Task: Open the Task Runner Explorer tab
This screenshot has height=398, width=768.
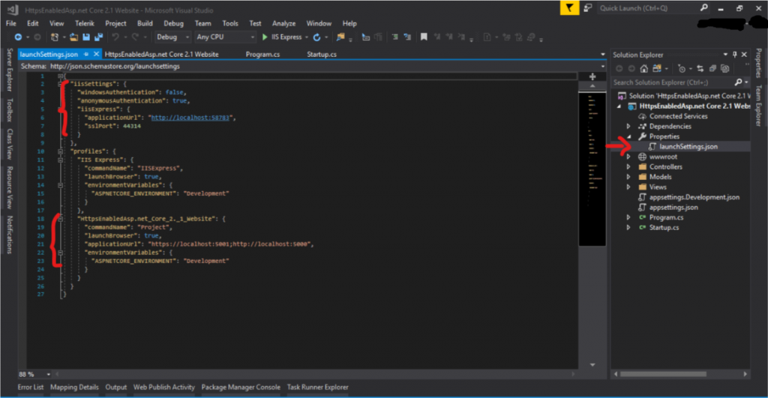Action: tap(317, 387)
